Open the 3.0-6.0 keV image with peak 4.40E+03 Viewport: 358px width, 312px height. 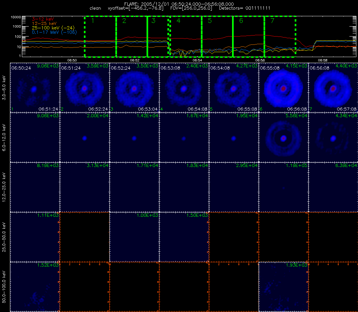click(333, 88)
